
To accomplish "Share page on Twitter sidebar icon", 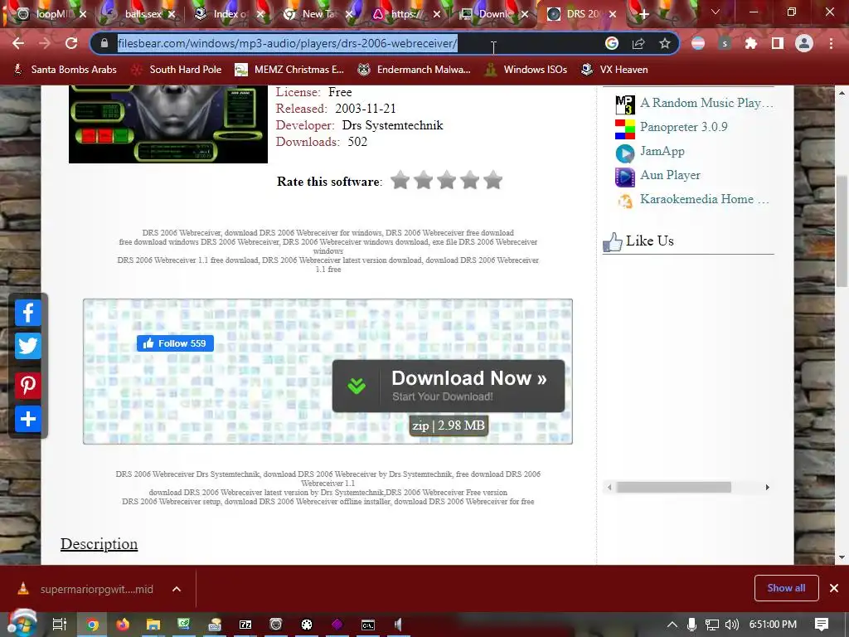I will [x=28, y=347].
